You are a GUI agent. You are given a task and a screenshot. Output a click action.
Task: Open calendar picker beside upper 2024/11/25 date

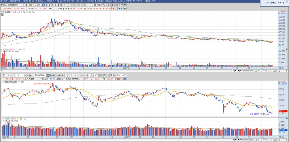pyautogui.click(x=125, y=5)
